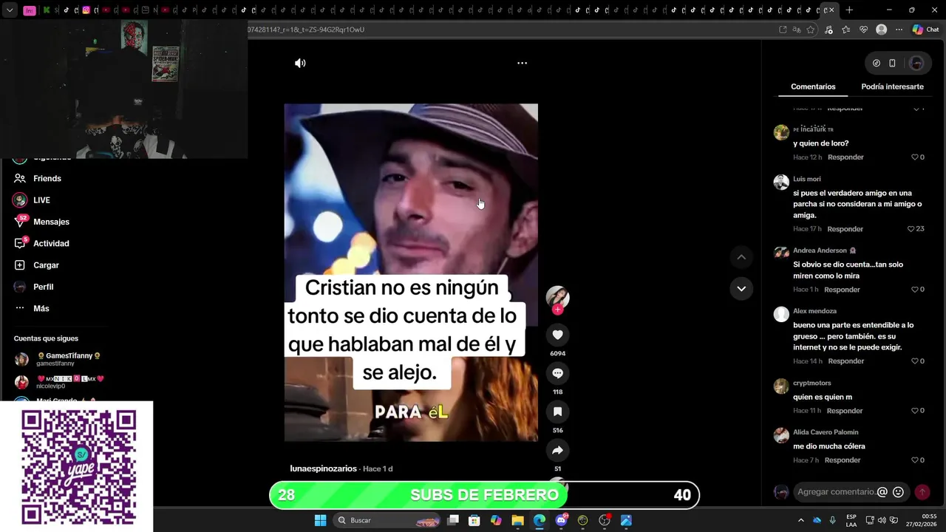The height and width of the screenshot is (532, 946).
Task: Switch to the Podría interesarte tab
Action: click(892, 86)
